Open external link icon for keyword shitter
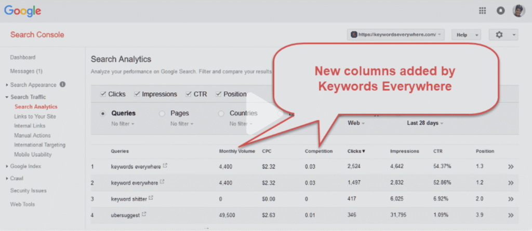 [x=151, y=198]
